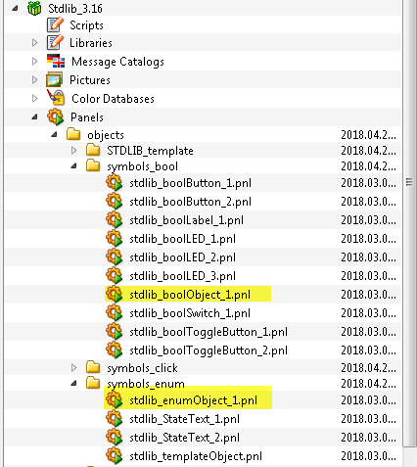Click the Stdlib_3.16 gift box icon
This screenshot has width=417, height=467.
tap(34, 8)
